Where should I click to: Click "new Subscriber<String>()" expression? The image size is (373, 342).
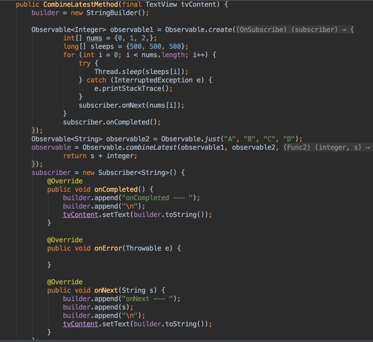(x=130, y=172)
